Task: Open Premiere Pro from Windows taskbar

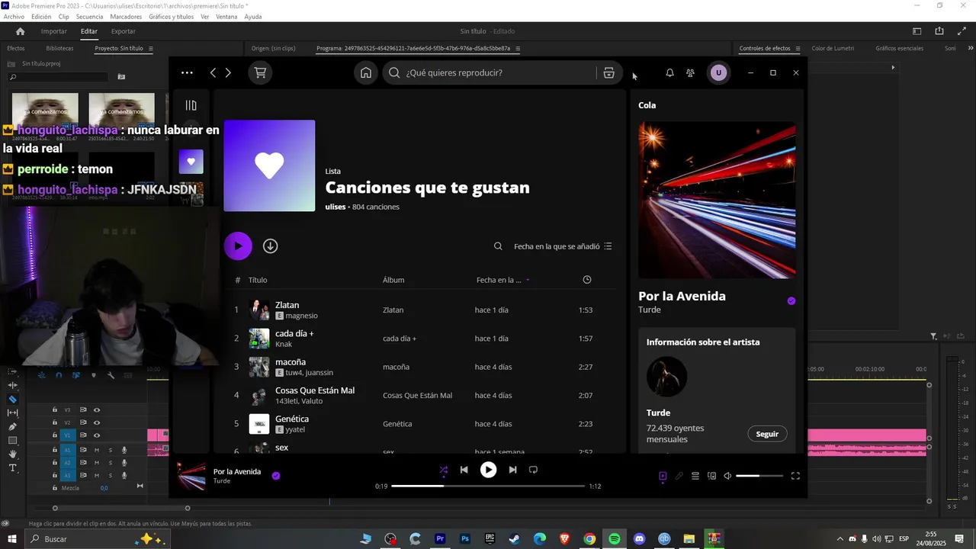Action: pyautogui.click(x=440, y=539)
